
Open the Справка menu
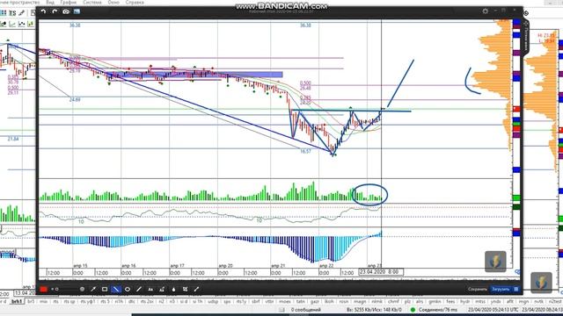[x=135, y=2]
